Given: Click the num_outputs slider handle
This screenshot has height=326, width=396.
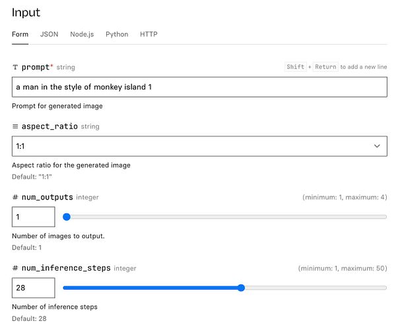Looking at the screenshot, I should (x=67, y=217).
